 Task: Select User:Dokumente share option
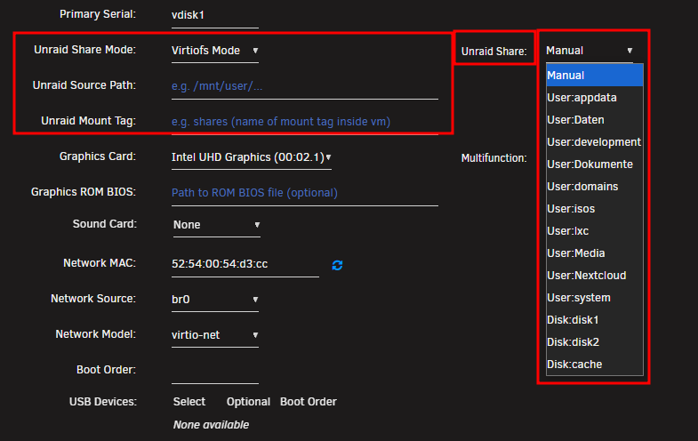(x=594, y=164)
